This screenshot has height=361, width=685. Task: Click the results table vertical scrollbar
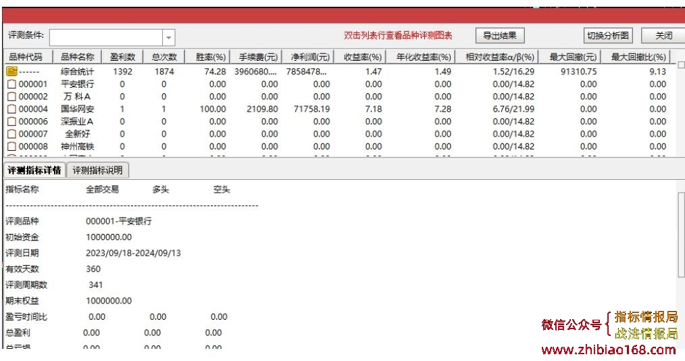681,65
